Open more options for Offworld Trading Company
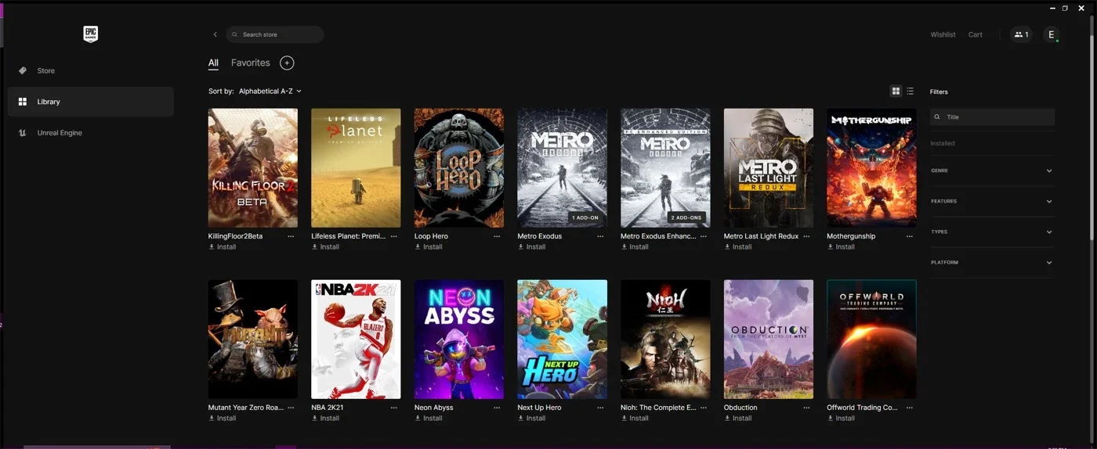Screen dimensions: 1097x449 click(x=910, y=408)
